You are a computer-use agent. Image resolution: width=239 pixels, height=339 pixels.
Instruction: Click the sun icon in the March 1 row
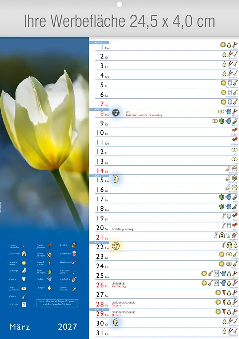(x=223, y=45)
